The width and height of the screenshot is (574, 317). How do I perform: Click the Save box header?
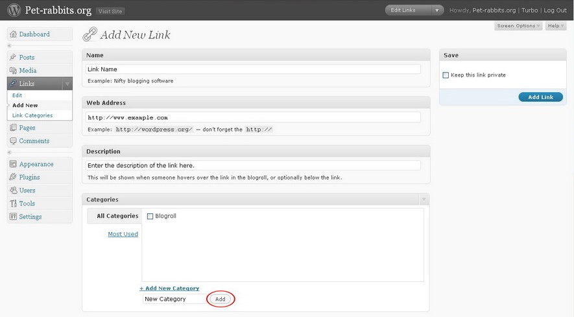pyautogui.click(x=503, y=55)
